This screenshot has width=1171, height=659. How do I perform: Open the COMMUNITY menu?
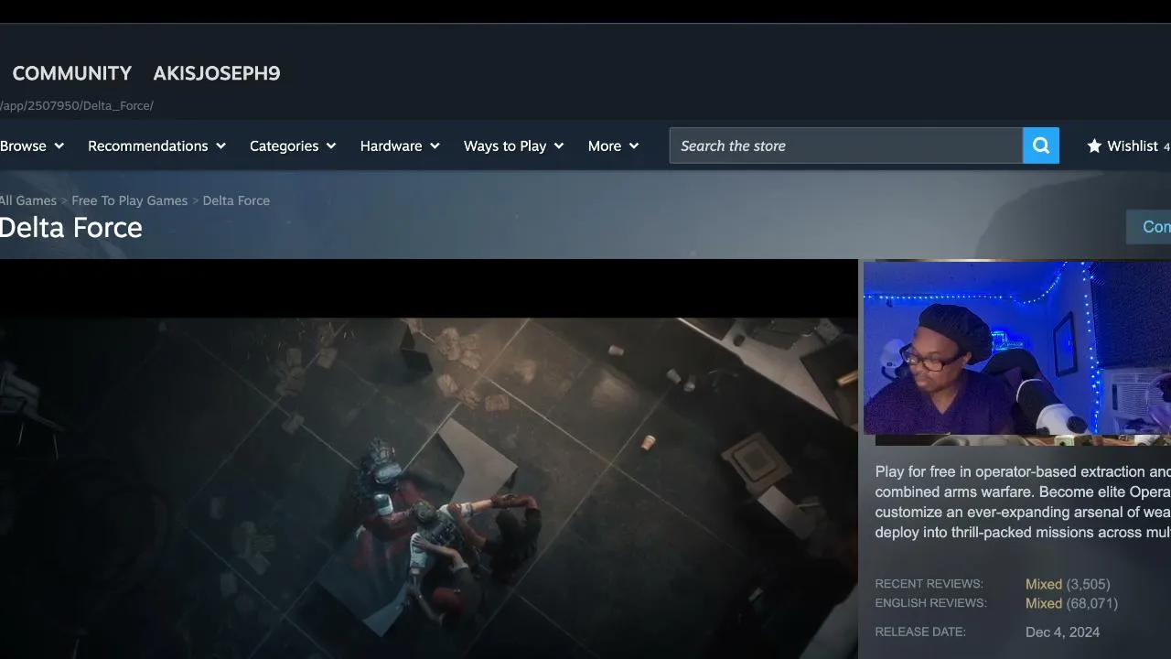coord(72,73)
